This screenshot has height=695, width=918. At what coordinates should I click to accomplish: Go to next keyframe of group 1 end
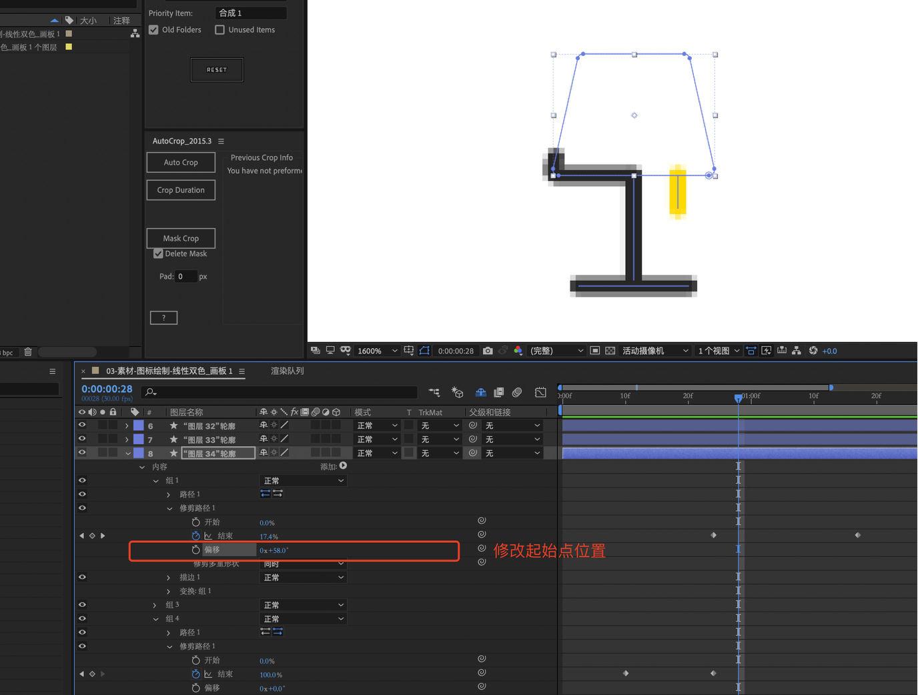(x=103, y=536)
